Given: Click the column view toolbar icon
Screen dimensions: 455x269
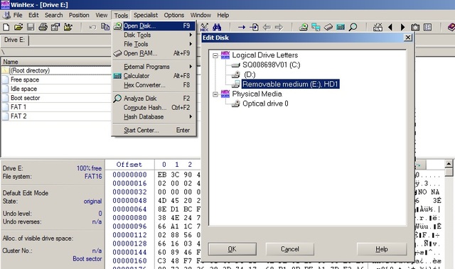Looking at the screenshot, I should coord(427,27).
